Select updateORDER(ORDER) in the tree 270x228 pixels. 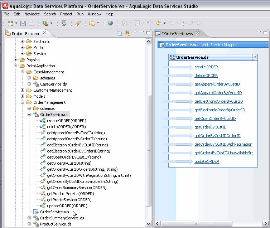coord(67,206)
